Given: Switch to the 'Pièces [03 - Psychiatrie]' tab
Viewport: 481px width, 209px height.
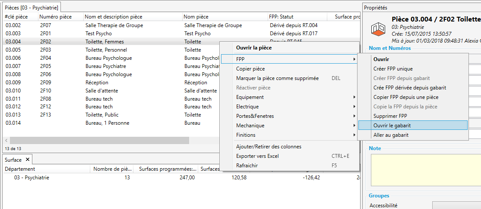Looking at the screenshot, I should (31, 7).
